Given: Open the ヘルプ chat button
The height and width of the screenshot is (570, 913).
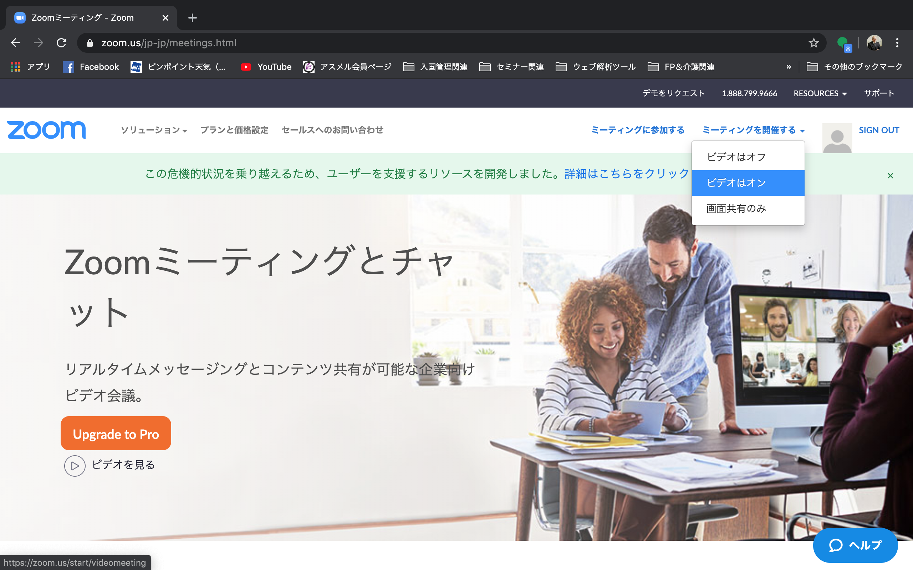Looking at the screenshot, I should tap(855, 545).
